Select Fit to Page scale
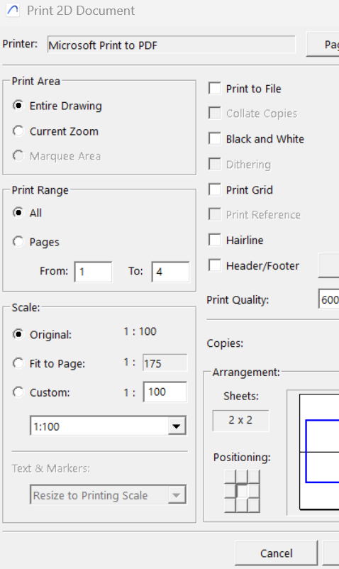 pyautogui.click(x=18, y=363)
